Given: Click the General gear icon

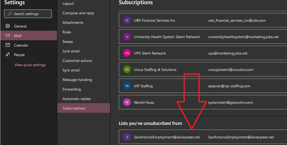Looking at the screenshot, I should pyautogui.click(x=8, y=26).
